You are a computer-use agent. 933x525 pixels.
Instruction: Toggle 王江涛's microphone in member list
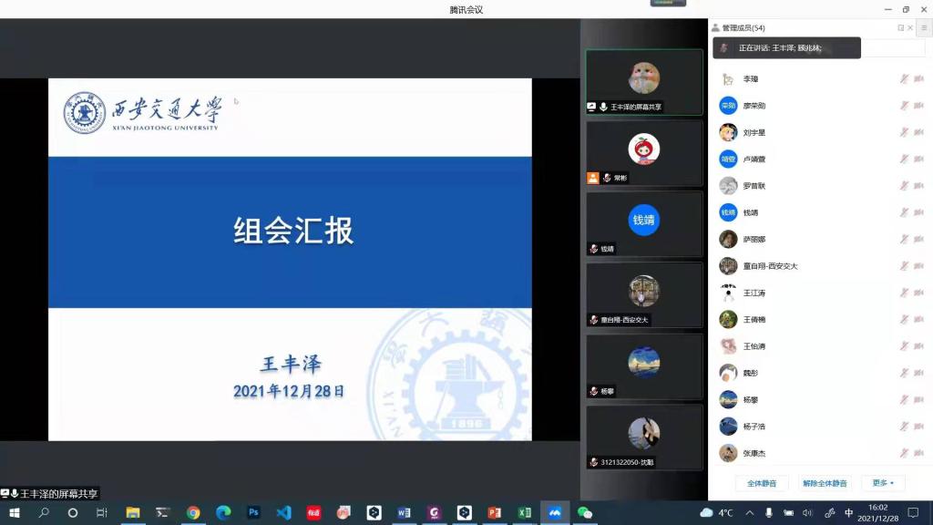[904, 293]
